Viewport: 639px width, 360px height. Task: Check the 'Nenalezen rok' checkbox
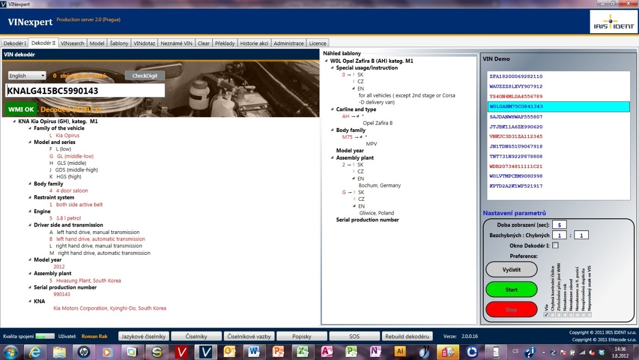coord(564,315)
